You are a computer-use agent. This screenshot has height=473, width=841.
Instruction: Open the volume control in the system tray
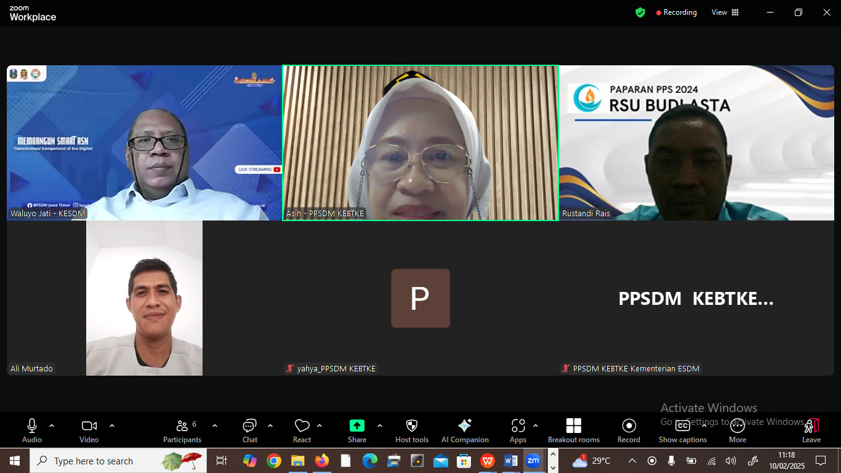click(x=731, y=461)
